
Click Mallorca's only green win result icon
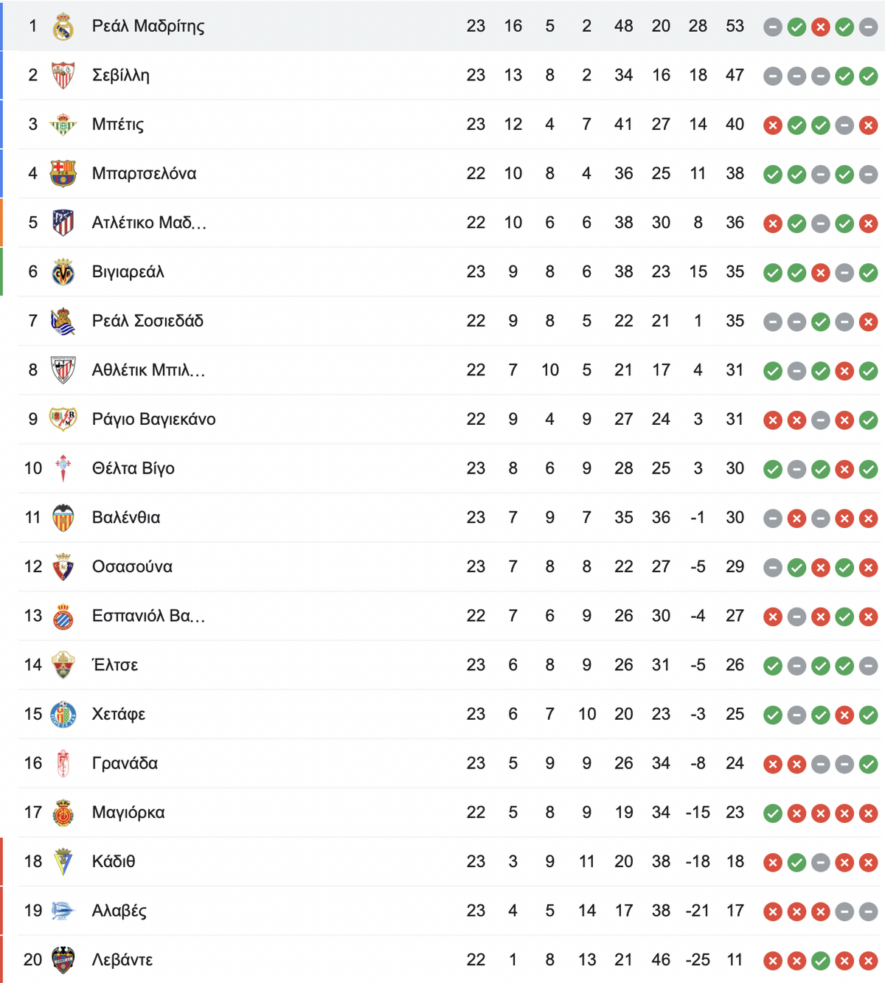(x=773, y=813)
